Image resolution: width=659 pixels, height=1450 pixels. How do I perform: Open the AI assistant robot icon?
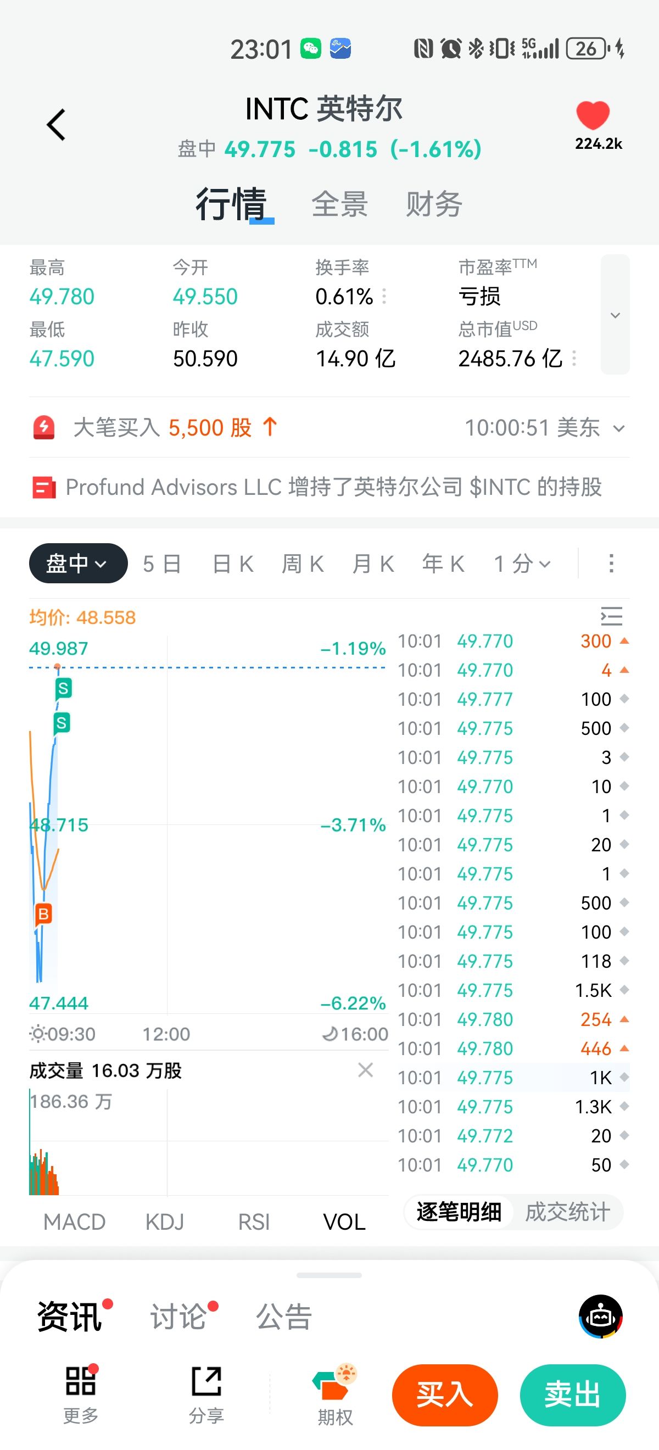point(600,1316)
